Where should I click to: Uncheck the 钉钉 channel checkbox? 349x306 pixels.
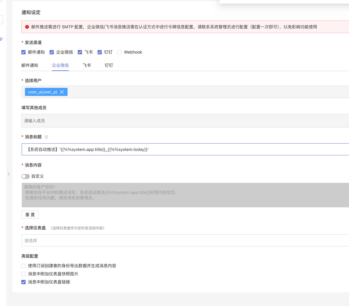pyautogui.click(x=100, y=52)
